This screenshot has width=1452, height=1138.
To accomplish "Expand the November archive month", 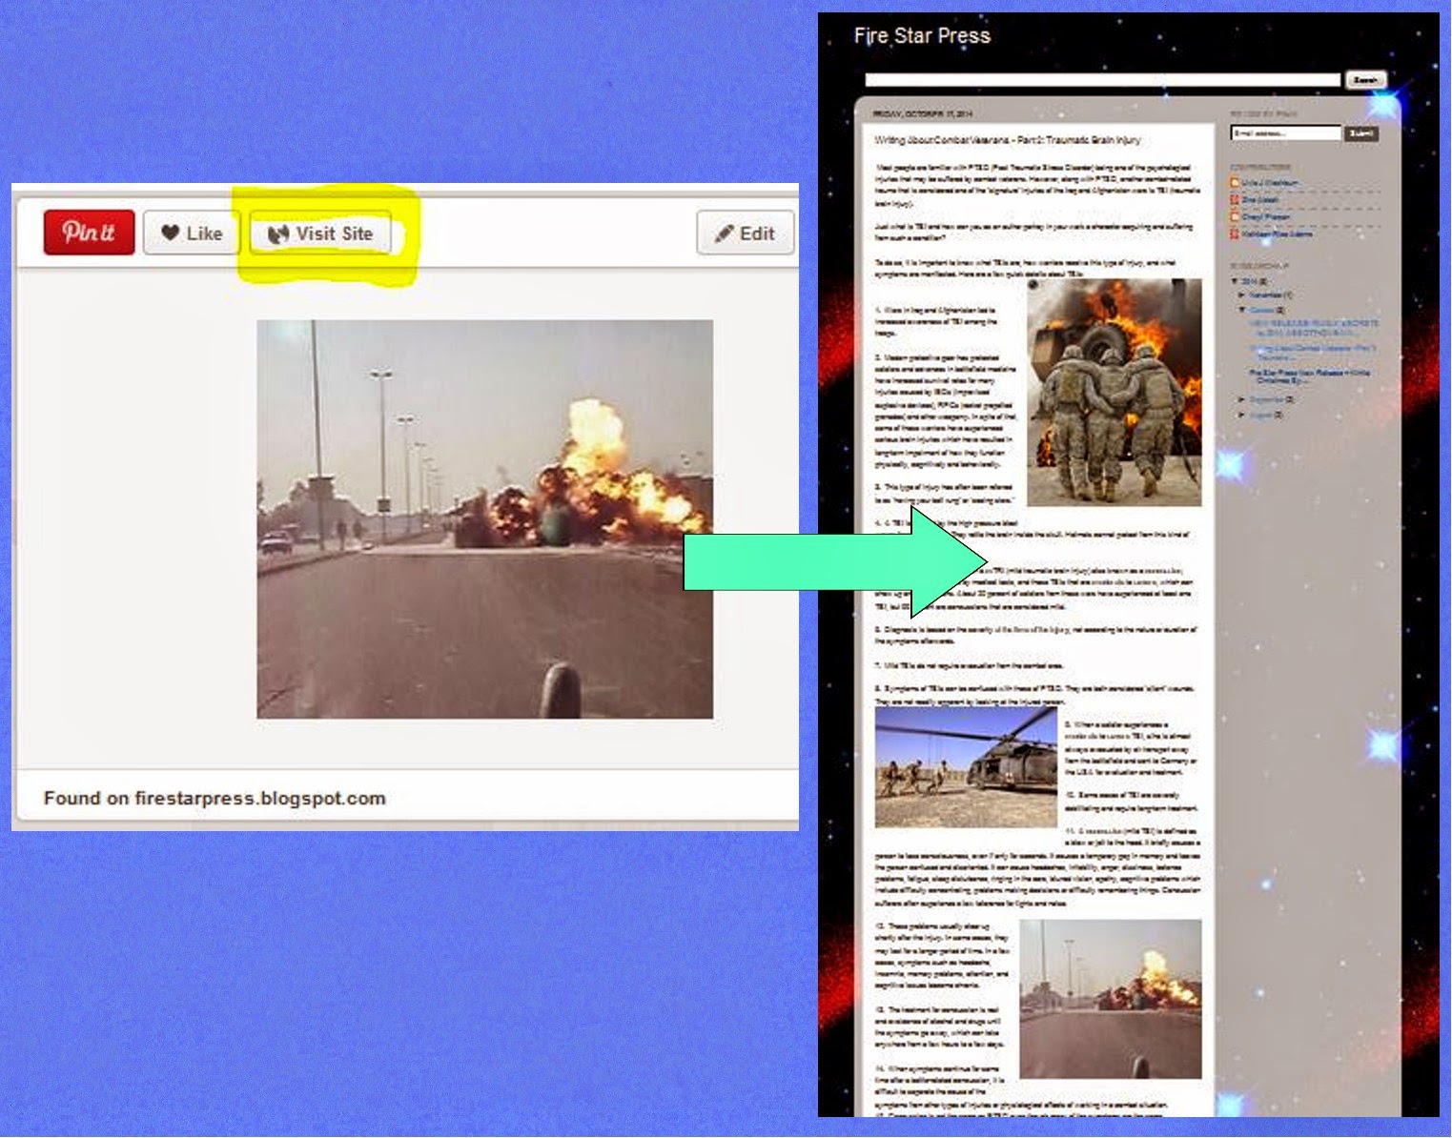I will [x=1241, y=295].
